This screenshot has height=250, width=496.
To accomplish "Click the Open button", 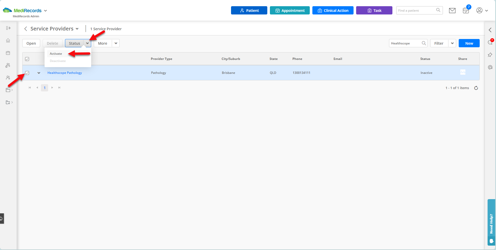I will [x=31, y=43].
